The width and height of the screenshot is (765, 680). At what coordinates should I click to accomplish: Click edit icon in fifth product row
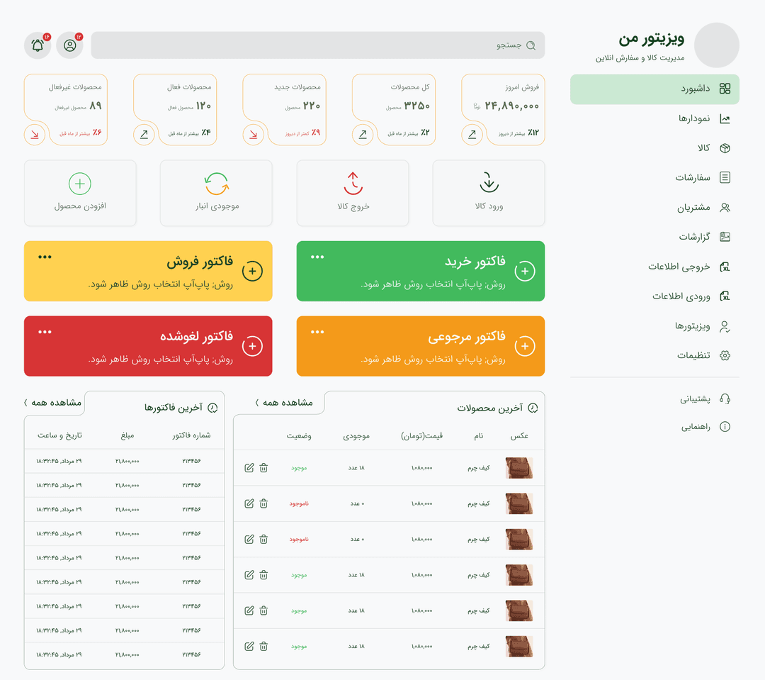click(249, 611)
